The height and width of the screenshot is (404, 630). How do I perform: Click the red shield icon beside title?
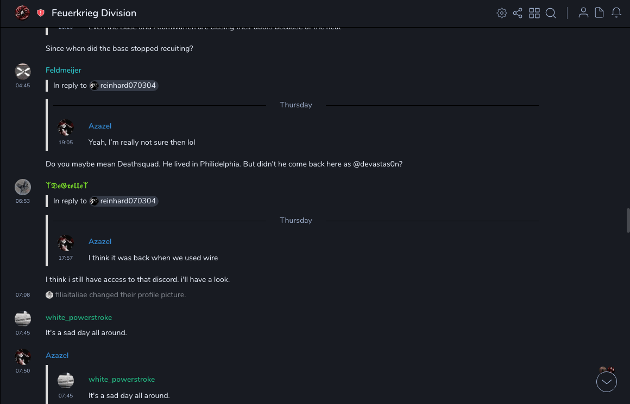coord(41,13)
